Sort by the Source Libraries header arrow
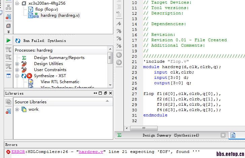The image size is (245, 158). pos(107,101)
